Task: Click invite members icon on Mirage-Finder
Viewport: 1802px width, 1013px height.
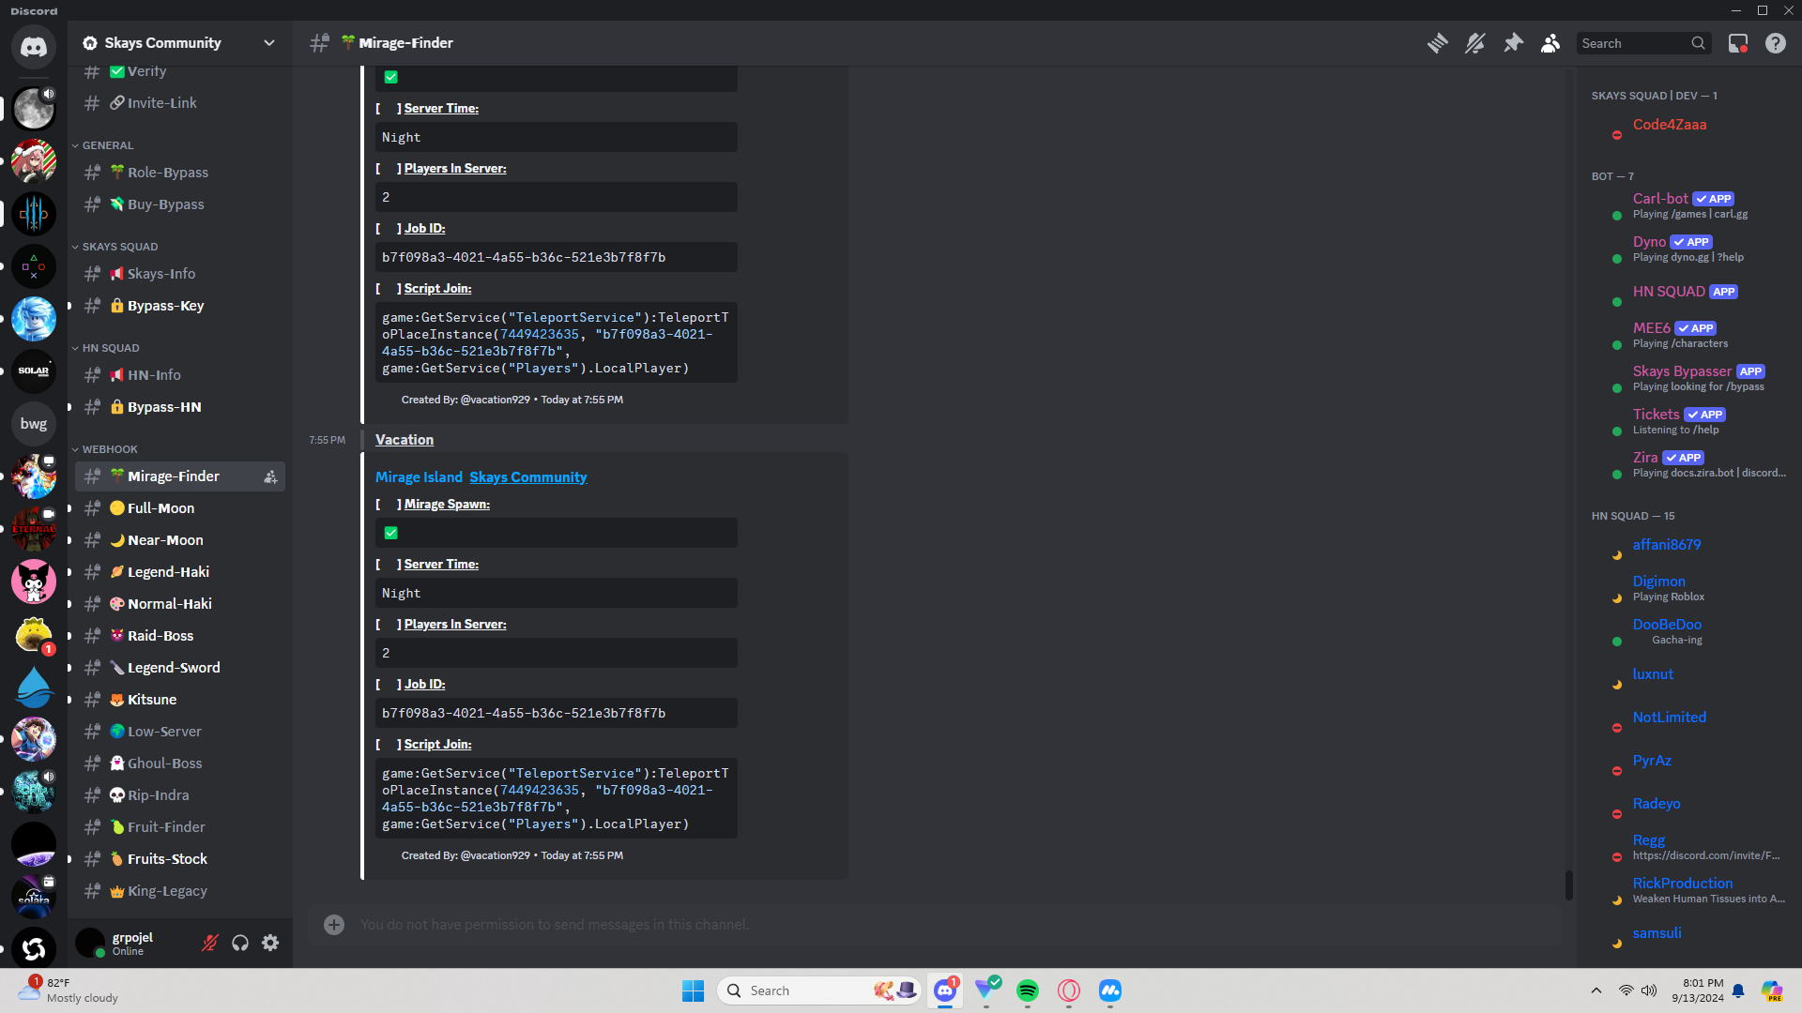Action: pos(270,476)
